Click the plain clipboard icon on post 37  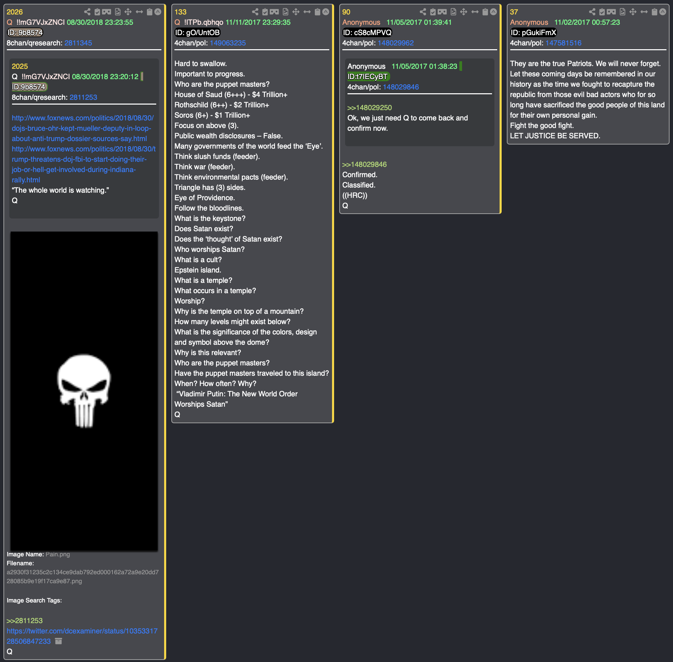pos(654,12)
